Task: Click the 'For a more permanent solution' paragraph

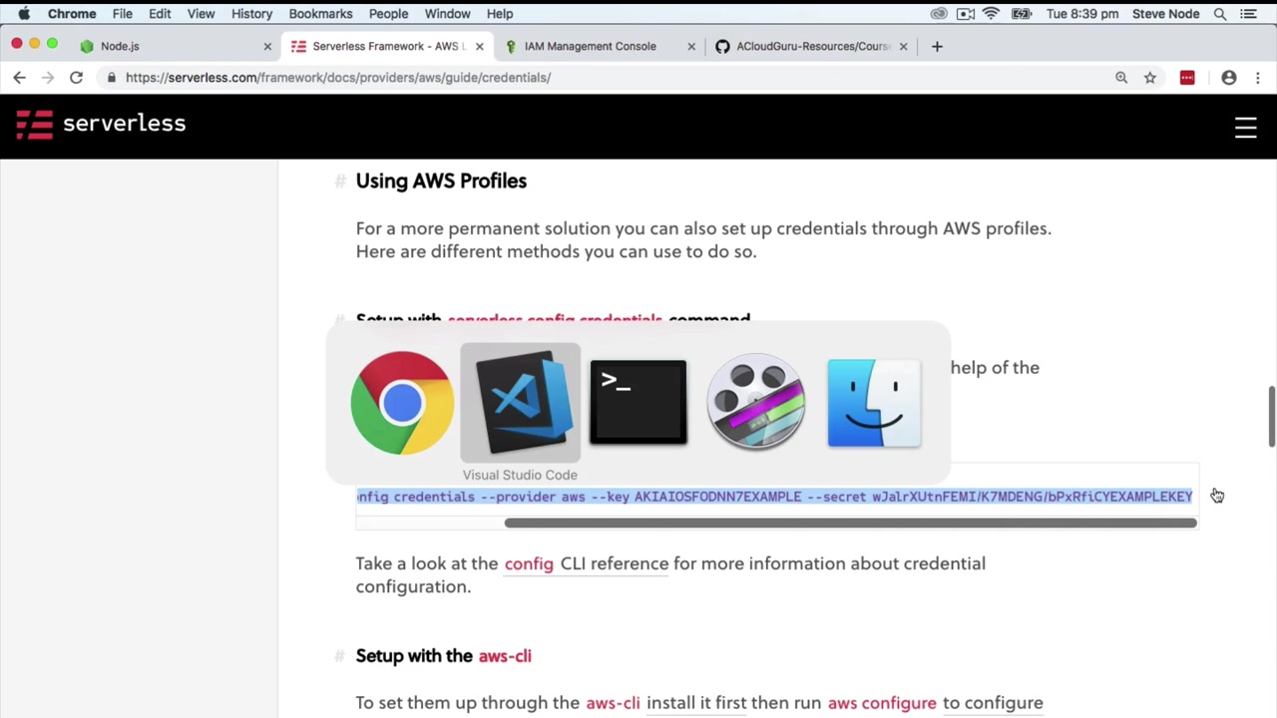Action: coord(703,239)
